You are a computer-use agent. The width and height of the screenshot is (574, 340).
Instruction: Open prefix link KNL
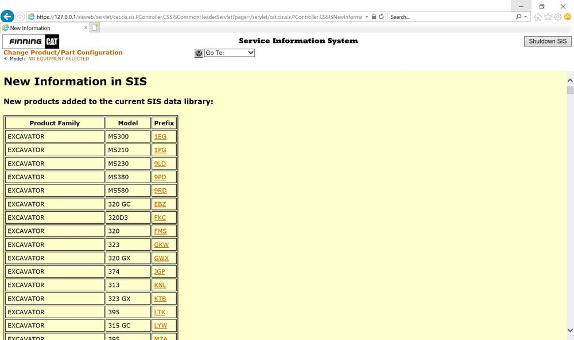click(160, 285)
